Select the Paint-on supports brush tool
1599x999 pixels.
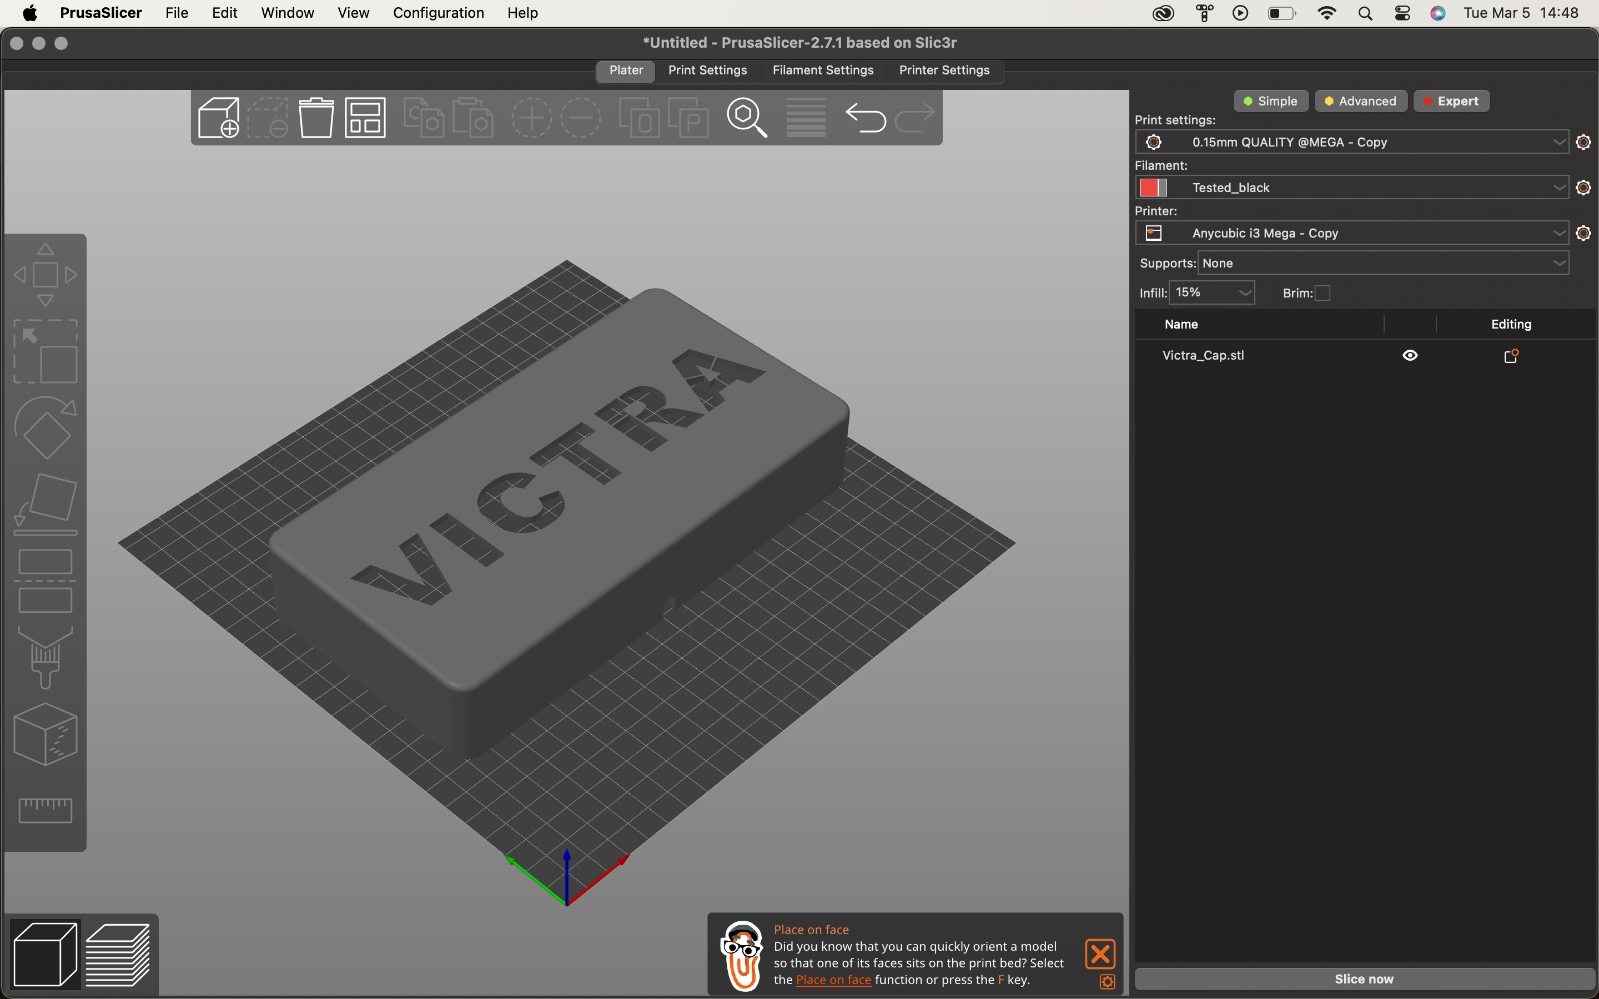tap(45, 658)
